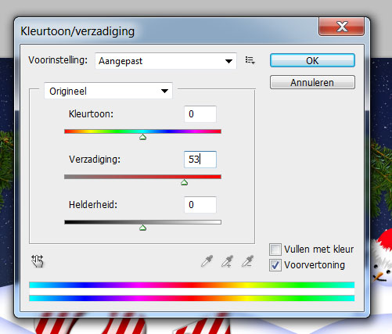The image size is (392, 334).
Task: Select the eyedropper tool
Action: 207,261
